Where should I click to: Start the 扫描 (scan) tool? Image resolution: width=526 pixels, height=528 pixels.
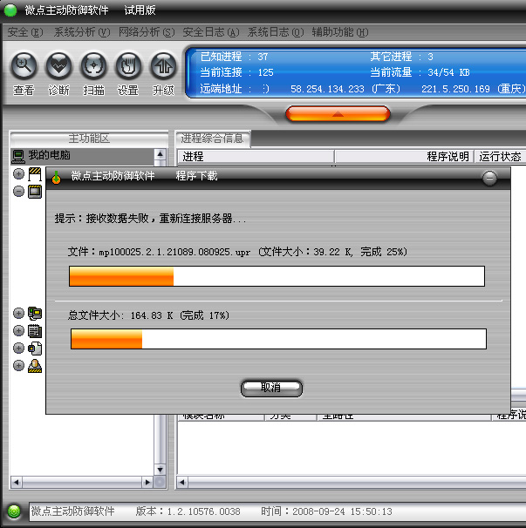coord(93,65)
